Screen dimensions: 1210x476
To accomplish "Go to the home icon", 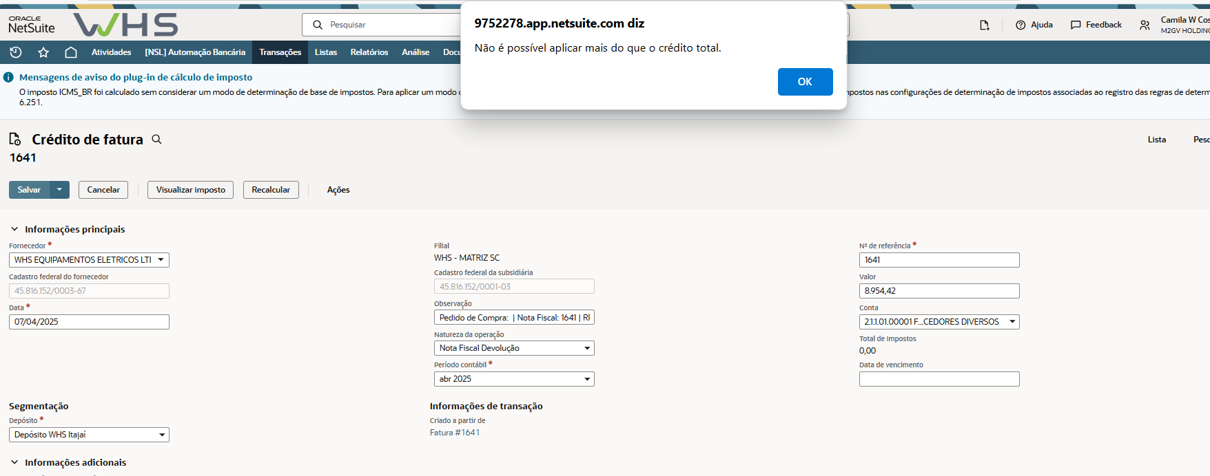I will tap(70, 52).
